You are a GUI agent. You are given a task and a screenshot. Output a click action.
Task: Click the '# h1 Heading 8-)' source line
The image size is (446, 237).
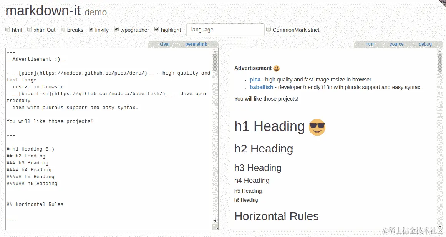tap(30, 149)
